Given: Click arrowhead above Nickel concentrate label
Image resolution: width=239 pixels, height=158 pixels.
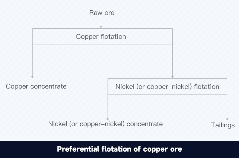Looking at the screenshot, I should point(108,119).
